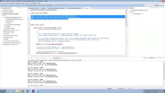
Task: Open the Navigate menu
Action: coord(18,3)
